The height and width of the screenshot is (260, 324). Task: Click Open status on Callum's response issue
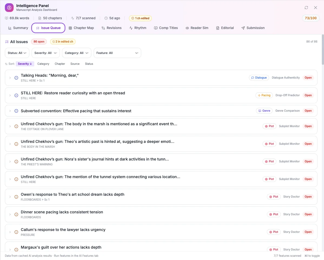pyautogui.click(x=308, y=232)
